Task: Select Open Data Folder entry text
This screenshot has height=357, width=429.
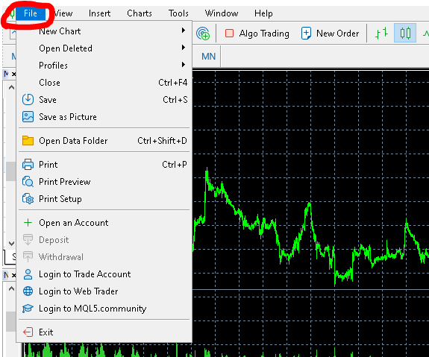Action: point(73,141)
